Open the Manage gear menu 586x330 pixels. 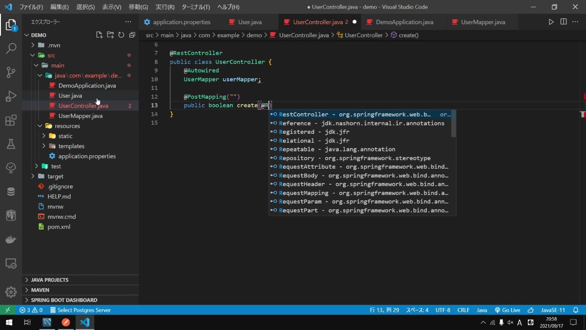(11, 292)
